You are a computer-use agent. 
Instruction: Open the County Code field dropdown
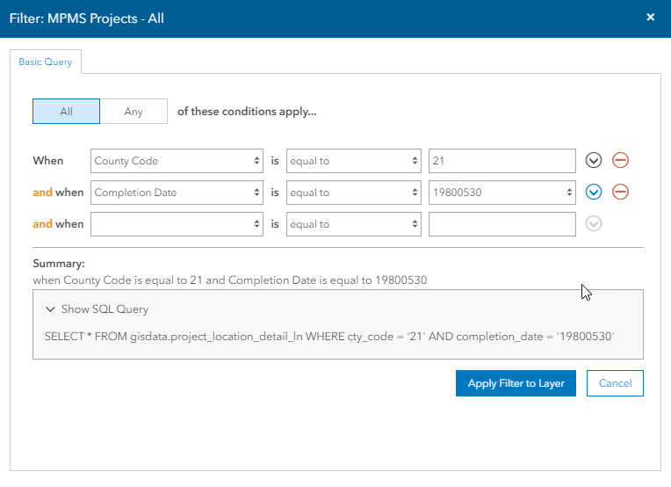point(177,161)
